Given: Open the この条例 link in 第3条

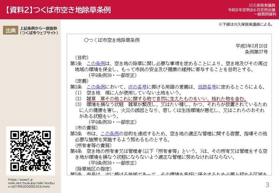Looking at the screenshot, I should 110,134.
